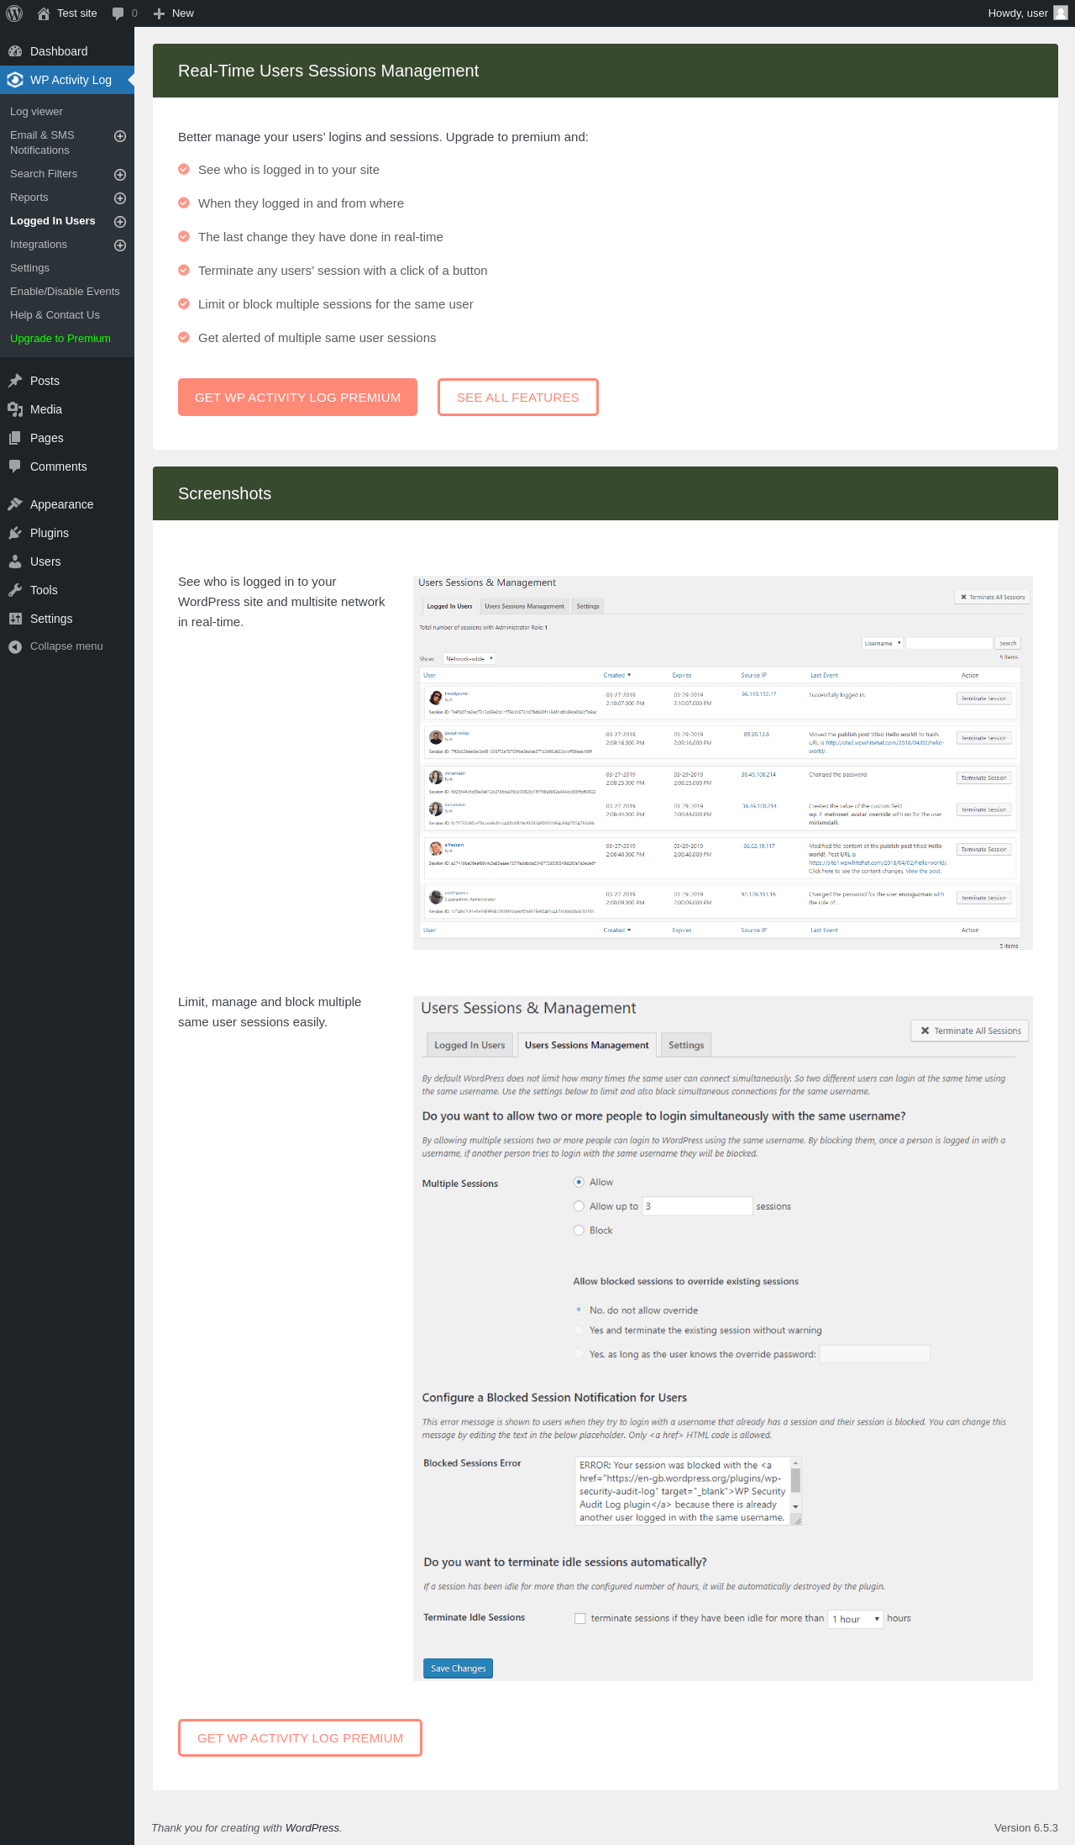Select the Allow up to radio in the screenshot
Viewport: 1075px width, 1845px height.
point(579,1206)
